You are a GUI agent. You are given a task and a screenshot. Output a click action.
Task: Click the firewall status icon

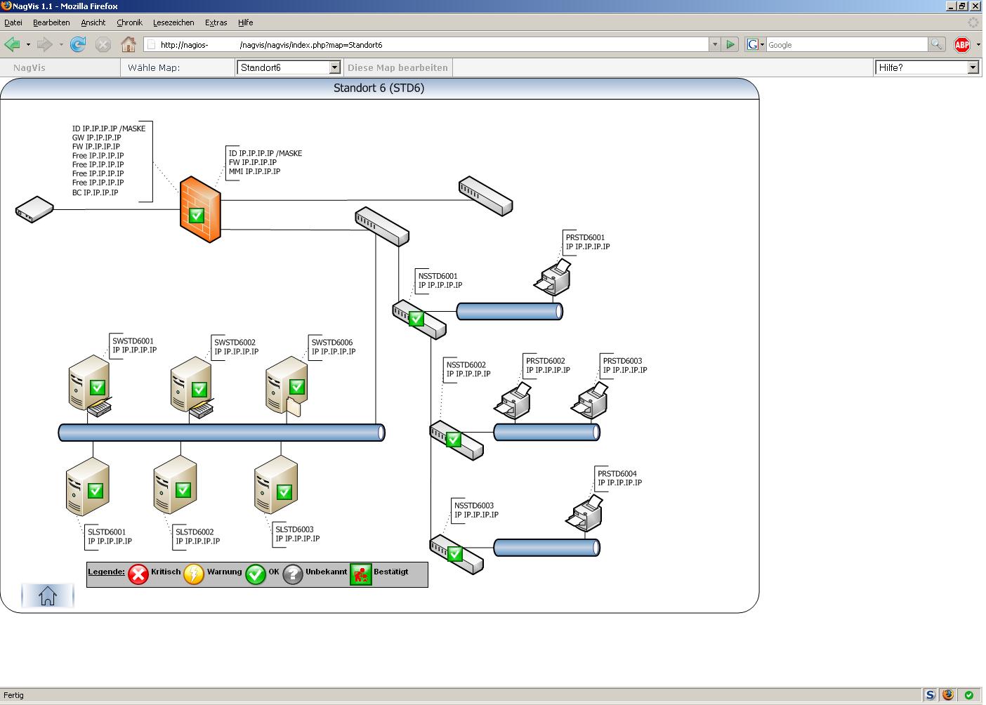pyautogui.click(x=197, y=215)
